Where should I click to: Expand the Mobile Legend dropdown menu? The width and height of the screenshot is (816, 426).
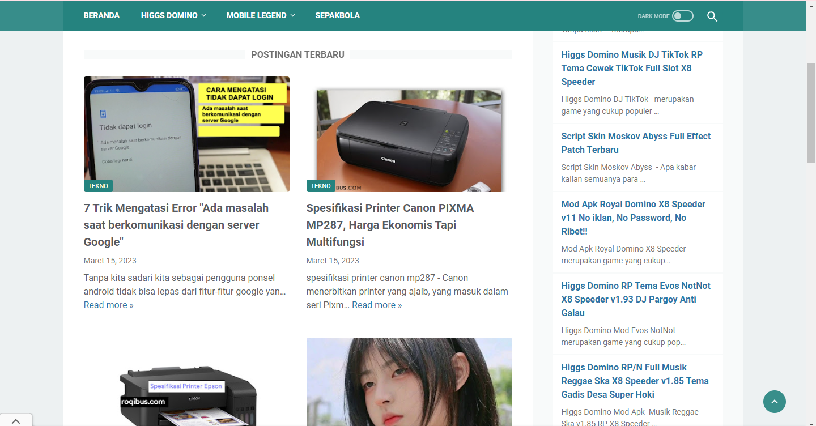click(x=261, y=15)
